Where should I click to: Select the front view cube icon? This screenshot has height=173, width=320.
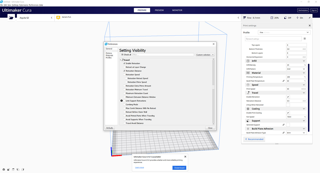(8, 170)
